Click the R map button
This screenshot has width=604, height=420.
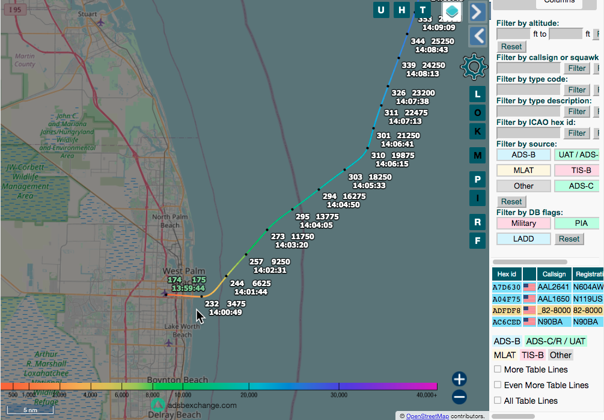pyautogui.click(x=478, y=222)
